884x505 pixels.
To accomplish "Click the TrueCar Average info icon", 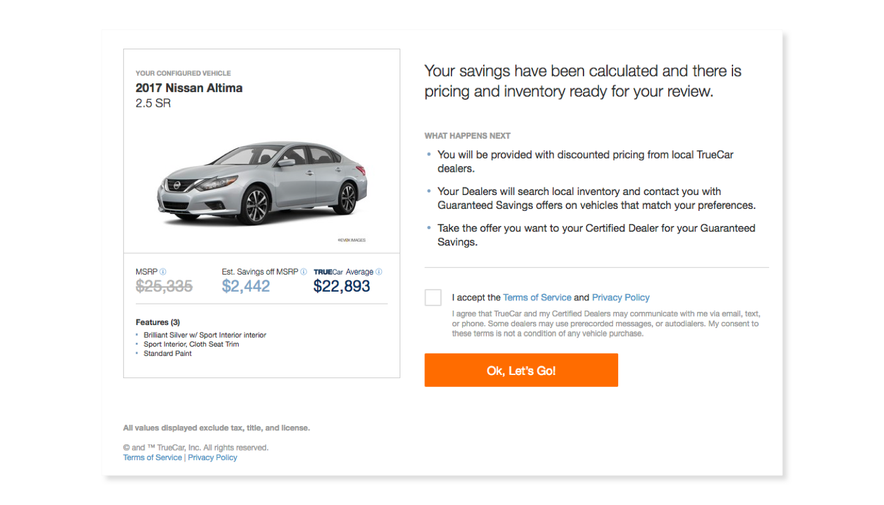I will [x=379, y=272].
